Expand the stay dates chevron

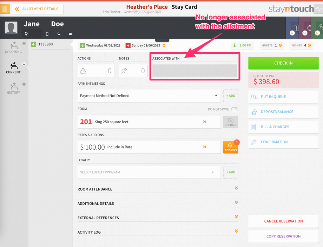click(x=164, y=45)
